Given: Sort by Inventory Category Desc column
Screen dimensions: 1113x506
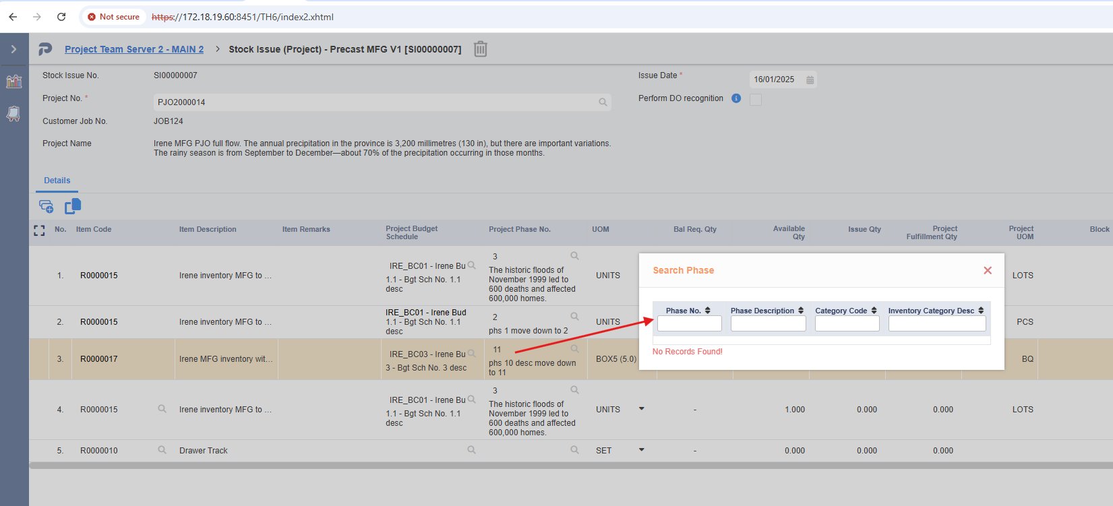Looking at the screenshot, I should click(981, 311).
